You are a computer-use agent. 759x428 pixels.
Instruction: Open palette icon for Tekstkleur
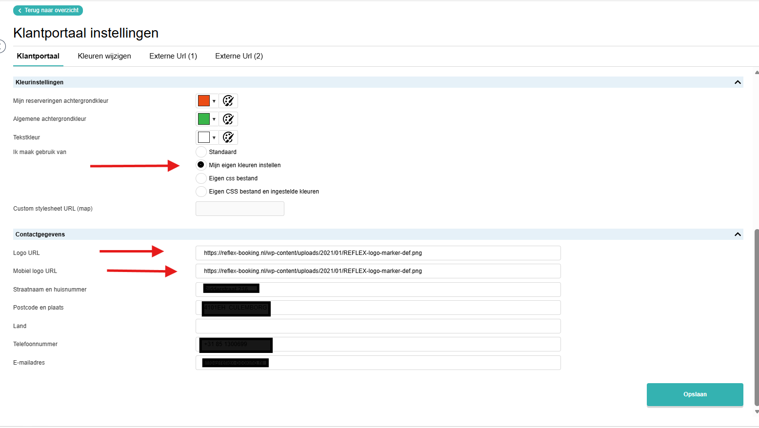pos(228,137)
